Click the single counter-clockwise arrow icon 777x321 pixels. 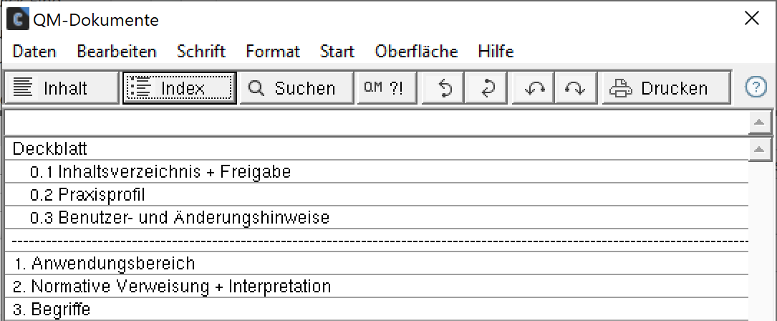[443, 88]
